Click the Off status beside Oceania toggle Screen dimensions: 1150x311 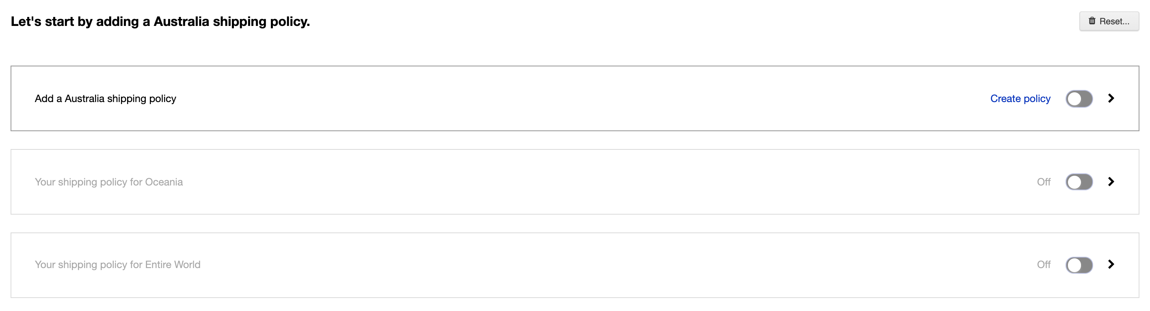point(1043,182)
